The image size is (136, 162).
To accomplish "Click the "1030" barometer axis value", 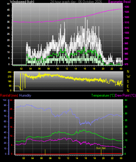I will click(x=127, y=7).
